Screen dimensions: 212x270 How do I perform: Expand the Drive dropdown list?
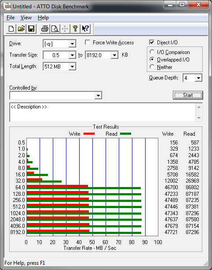click(72, 44)
